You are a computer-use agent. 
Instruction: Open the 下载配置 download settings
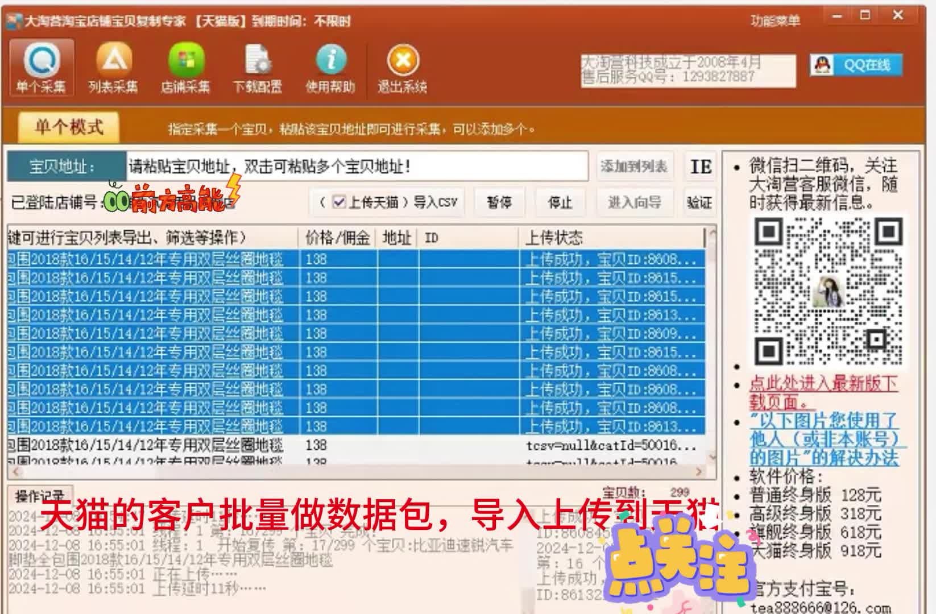pos(259,67)
